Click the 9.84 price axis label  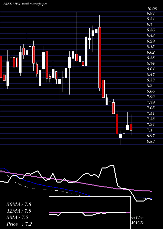(x=151, y=19)
